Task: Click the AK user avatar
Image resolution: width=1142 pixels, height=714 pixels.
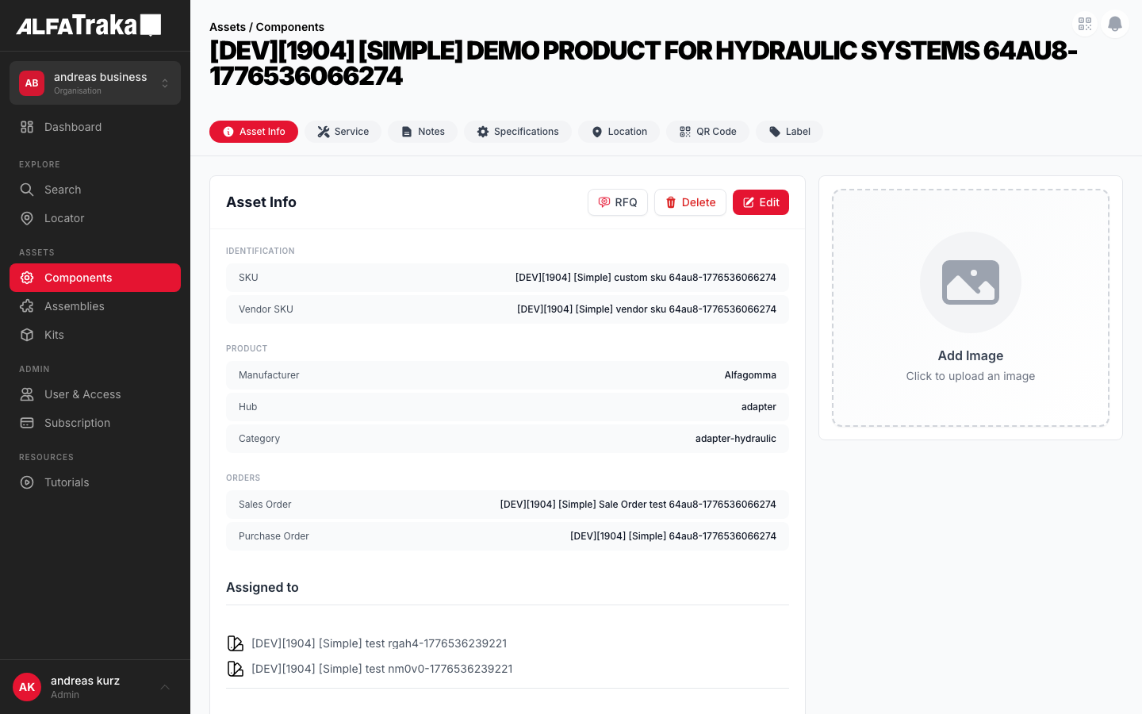Action: coord(27,687)
